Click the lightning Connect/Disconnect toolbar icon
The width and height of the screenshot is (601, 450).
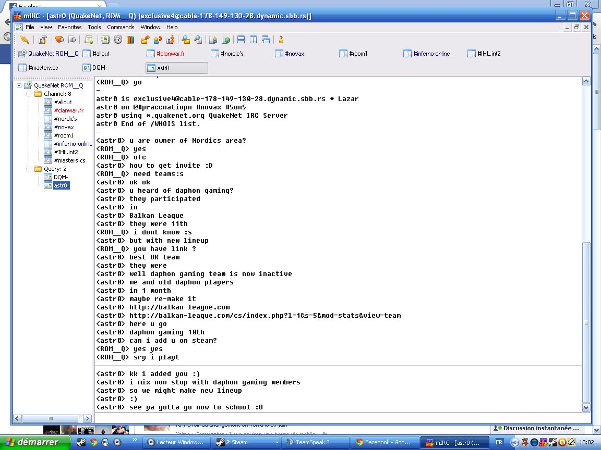click(25, 40)
